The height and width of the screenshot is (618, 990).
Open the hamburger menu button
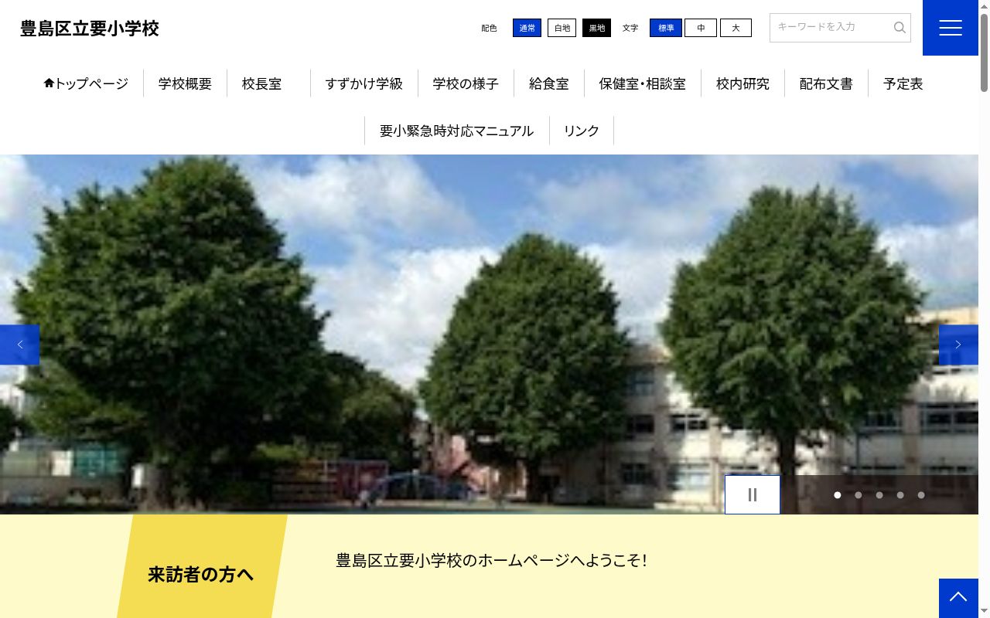tap(950, 28)
